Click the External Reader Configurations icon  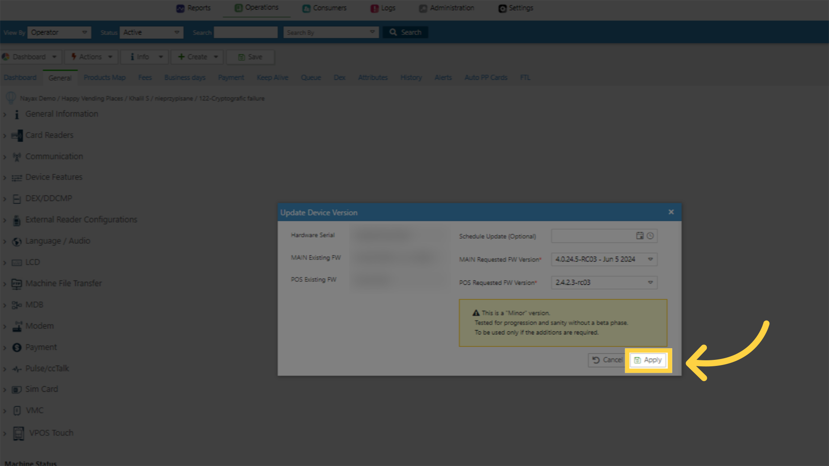point(17,220)
